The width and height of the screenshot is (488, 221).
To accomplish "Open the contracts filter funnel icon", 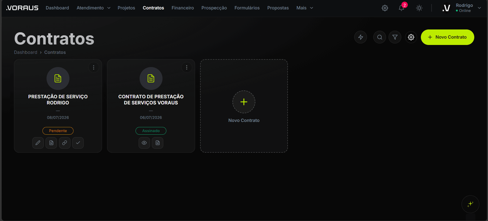I will (395, 37).
